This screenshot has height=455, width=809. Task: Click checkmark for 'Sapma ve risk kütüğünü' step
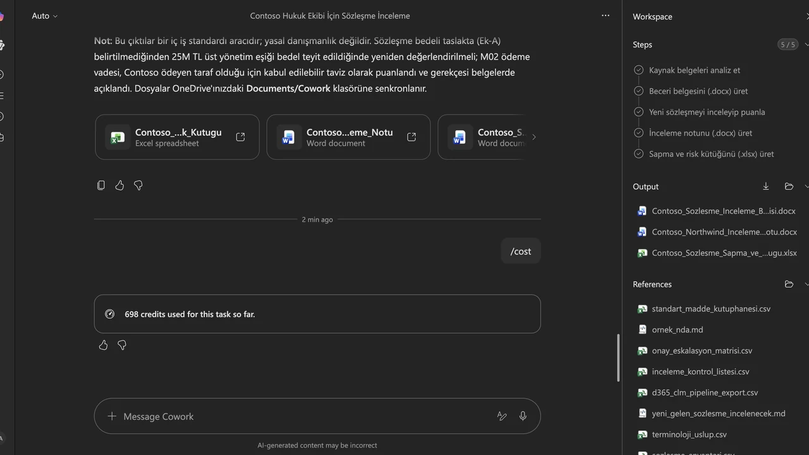click(638, 154)
